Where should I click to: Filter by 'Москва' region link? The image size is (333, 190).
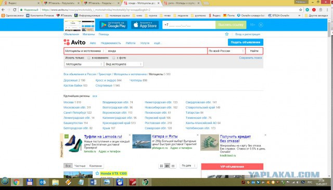pos(68,102)
